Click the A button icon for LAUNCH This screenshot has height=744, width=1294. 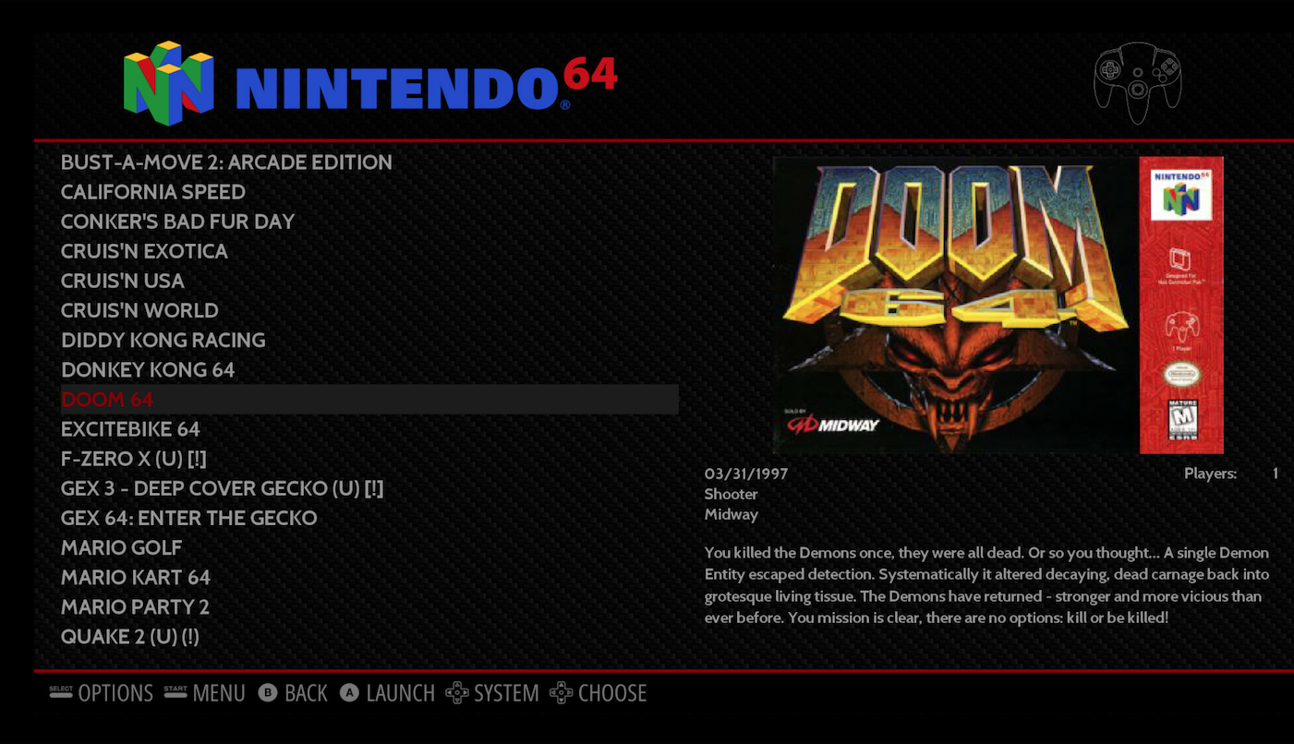(x=349, y=693)
